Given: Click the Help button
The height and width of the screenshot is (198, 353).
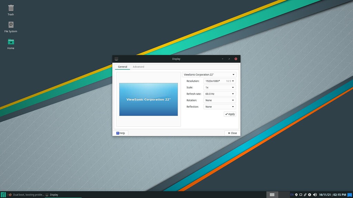Looking at the screenshot, I should click(121, 133).
